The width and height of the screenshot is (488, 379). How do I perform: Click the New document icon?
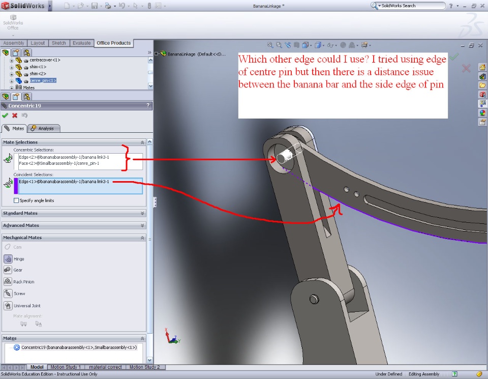pyautogui.click(x=67, y=6)
